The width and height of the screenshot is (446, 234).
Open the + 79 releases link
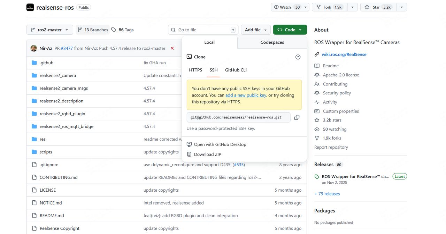tap(327, 194)
